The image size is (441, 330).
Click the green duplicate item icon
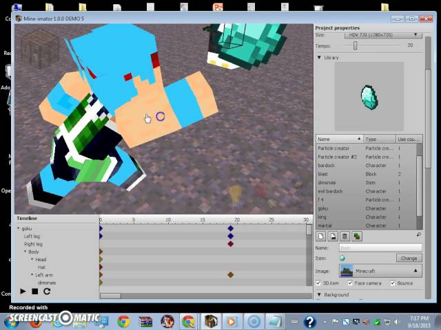click(x=357, y=236)
